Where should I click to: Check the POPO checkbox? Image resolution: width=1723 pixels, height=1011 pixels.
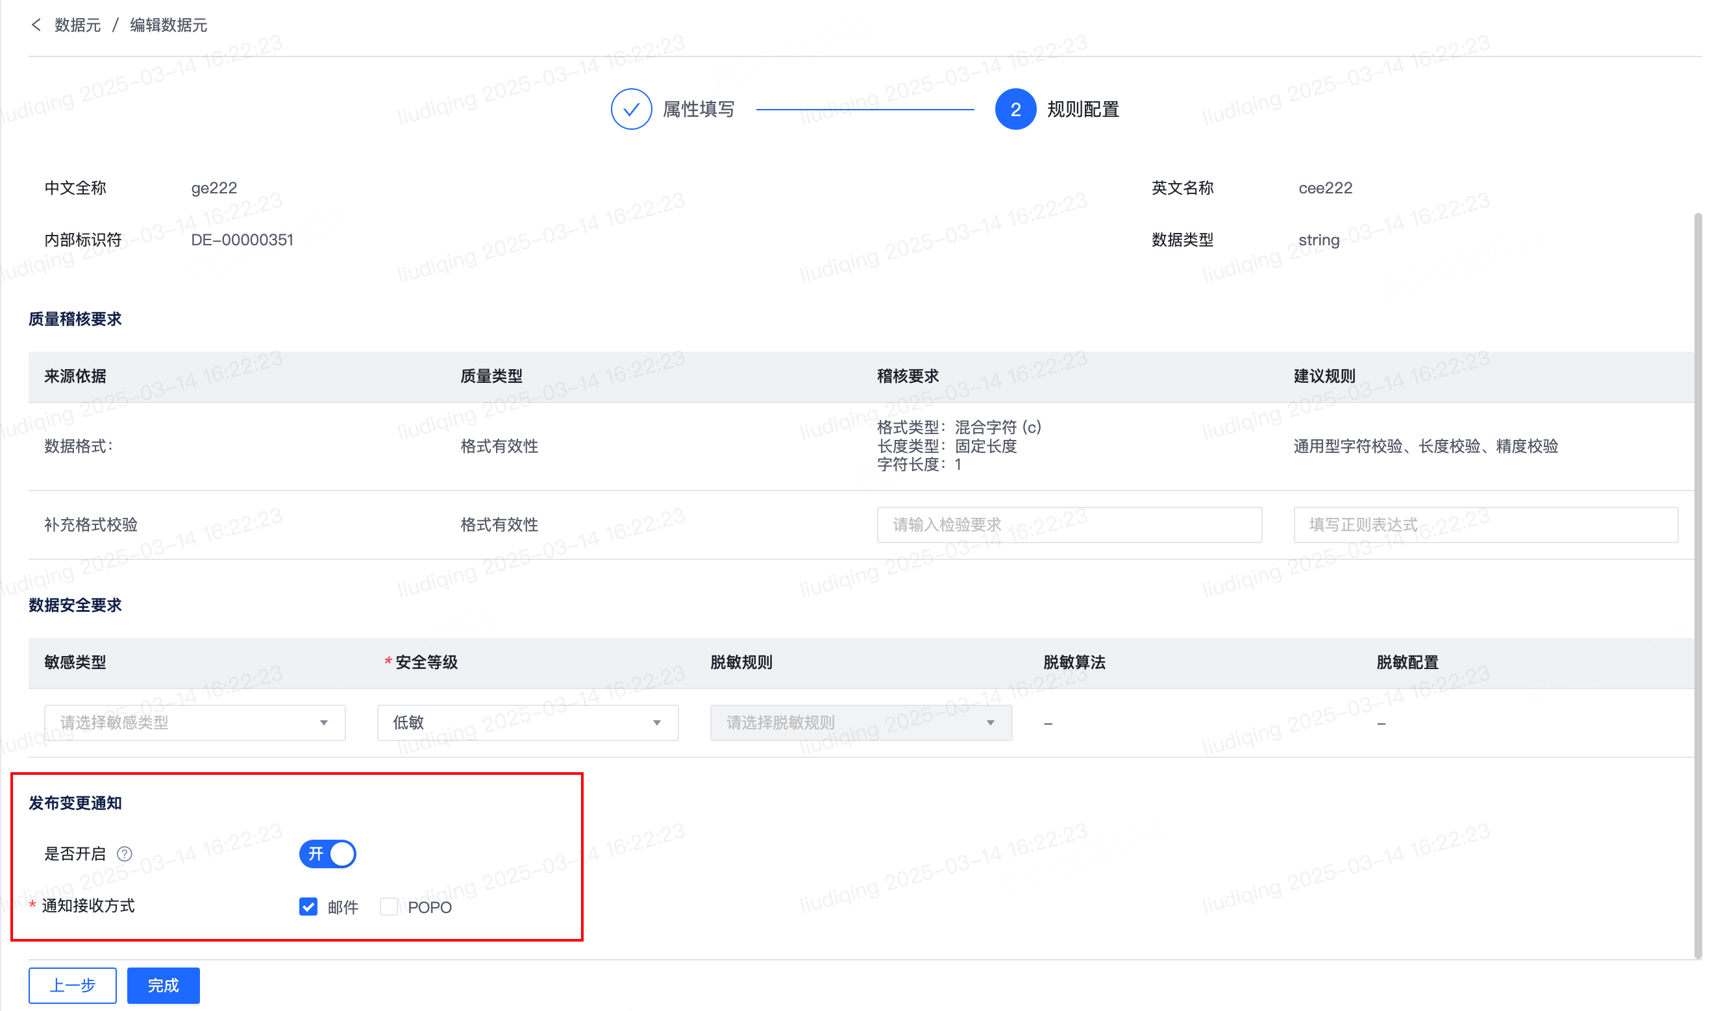[388, 907]
